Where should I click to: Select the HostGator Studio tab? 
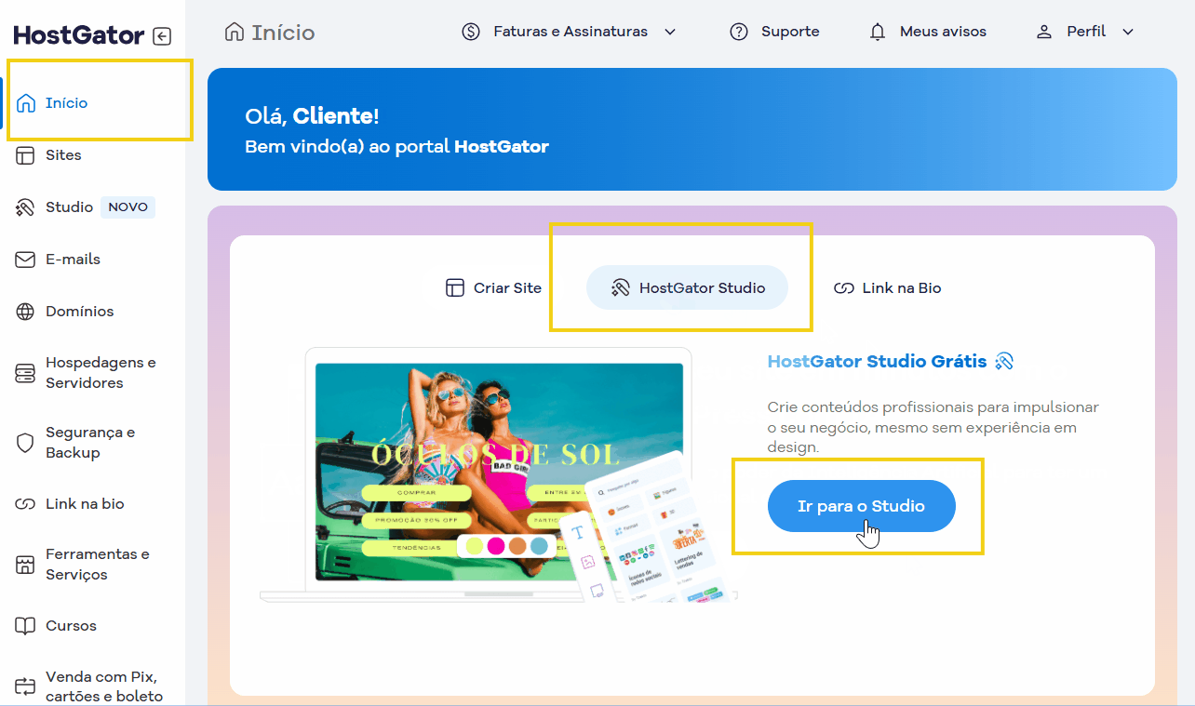tap(687, 288)
